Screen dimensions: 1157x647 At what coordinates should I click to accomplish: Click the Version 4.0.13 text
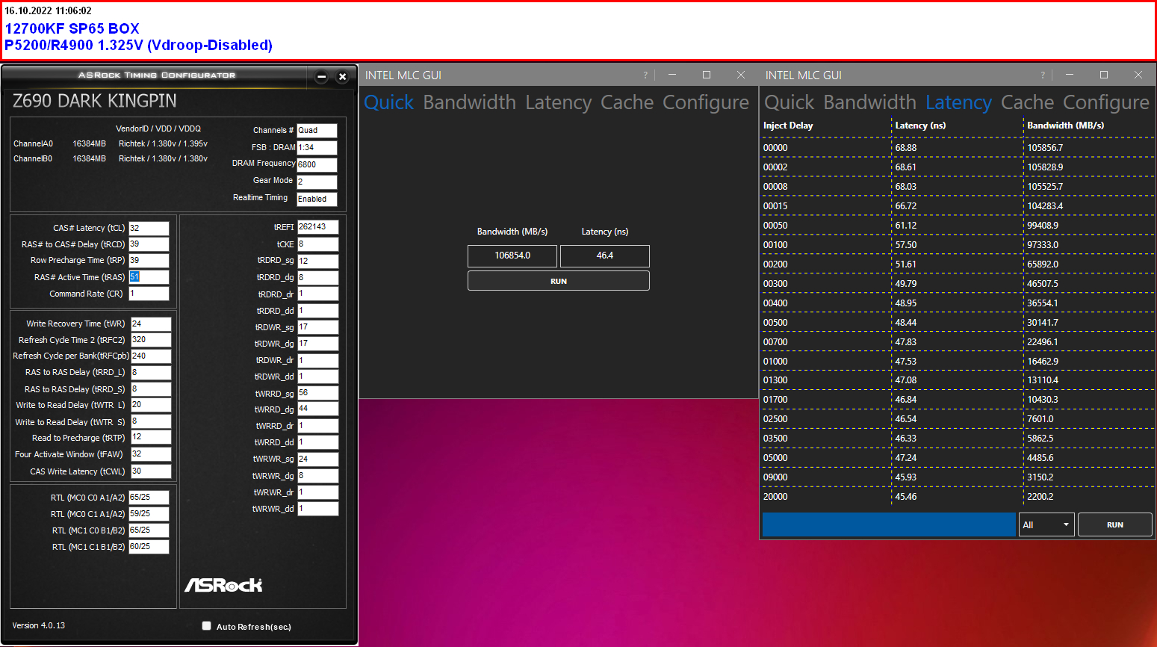[39, 625]
